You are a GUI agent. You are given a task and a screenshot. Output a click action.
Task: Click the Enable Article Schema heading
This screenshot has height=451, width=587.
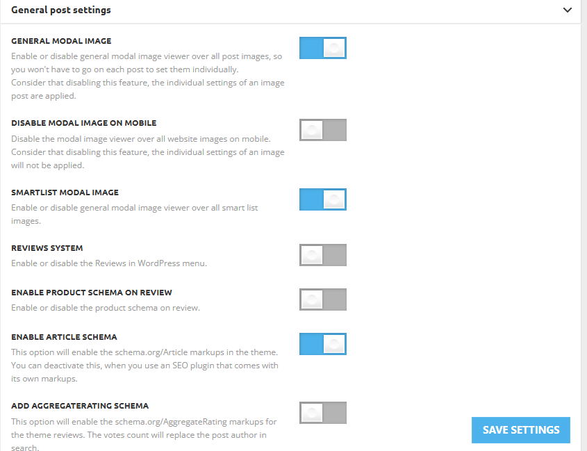(64, 337)
